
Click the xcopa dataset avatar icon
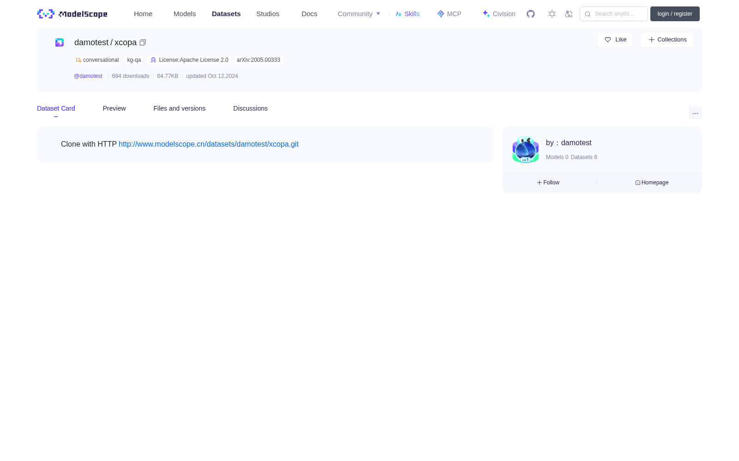[60, 42]
